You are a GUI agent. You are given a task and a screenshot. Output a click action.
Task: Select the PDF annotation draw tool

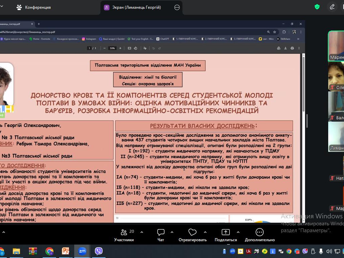pyautogui.click(x=145, y=48)
